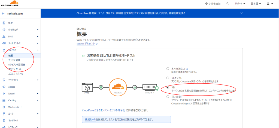Viewport: 279px width, 128px height.
Task: Click the Access icon in sidebar
Action: pos(4,87)
